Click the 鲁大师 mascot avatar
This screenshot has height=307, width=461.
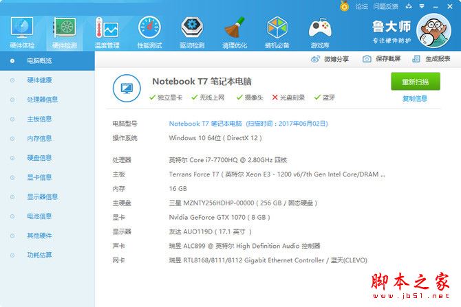[x=433, y=30]
